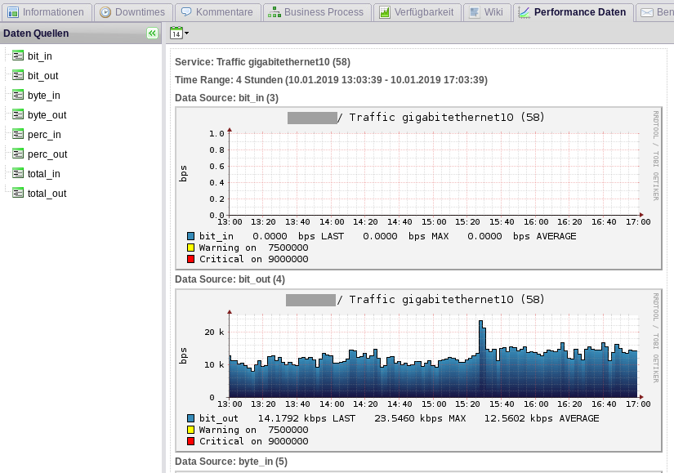Click the bit_in traffic graph
The image size is (674, 473).
pyautogui.click(x=418, y=189)
